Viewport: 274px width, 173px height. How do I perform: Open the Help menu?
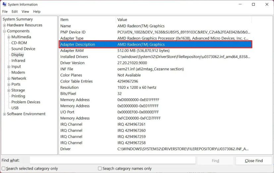tap(37, 12)
